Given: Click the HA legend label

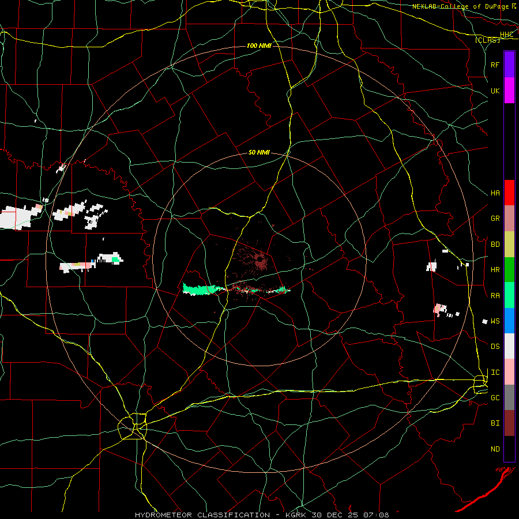Looking at the screenshot, I should tap(495, 193).
